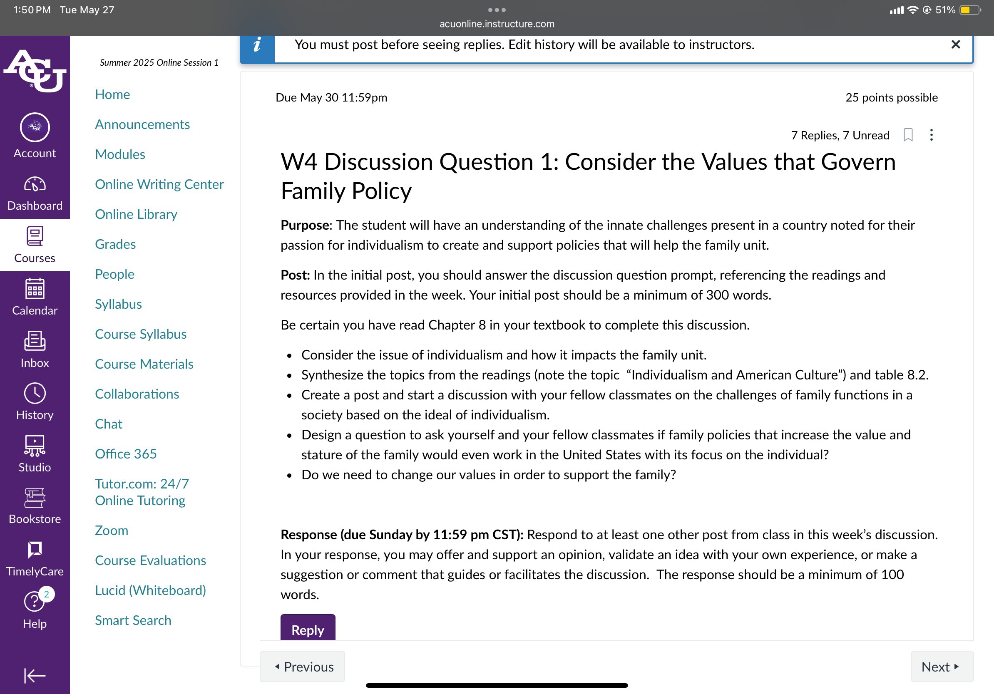Open the Modules course menu item

(x=120, y=154)
